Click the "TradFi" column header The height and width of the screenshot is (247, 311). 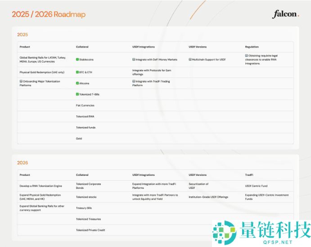pos(249,175)
